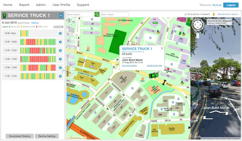
Task: Click the green location search button
Action: coord(97,14)
